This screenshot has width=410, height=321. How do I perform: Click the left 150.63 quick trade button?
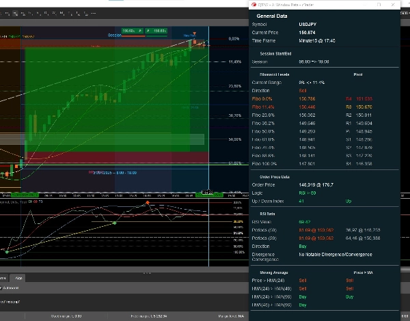(129, 31)
